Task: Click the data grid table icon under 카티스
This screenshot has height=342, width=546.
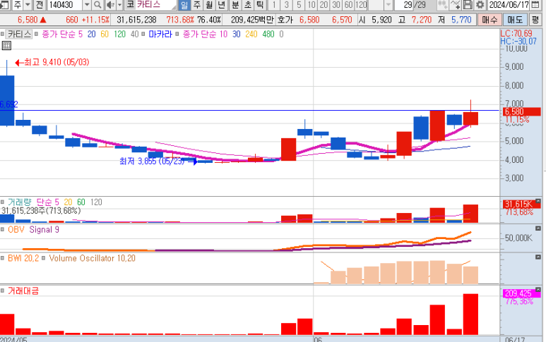Action: 6,46
